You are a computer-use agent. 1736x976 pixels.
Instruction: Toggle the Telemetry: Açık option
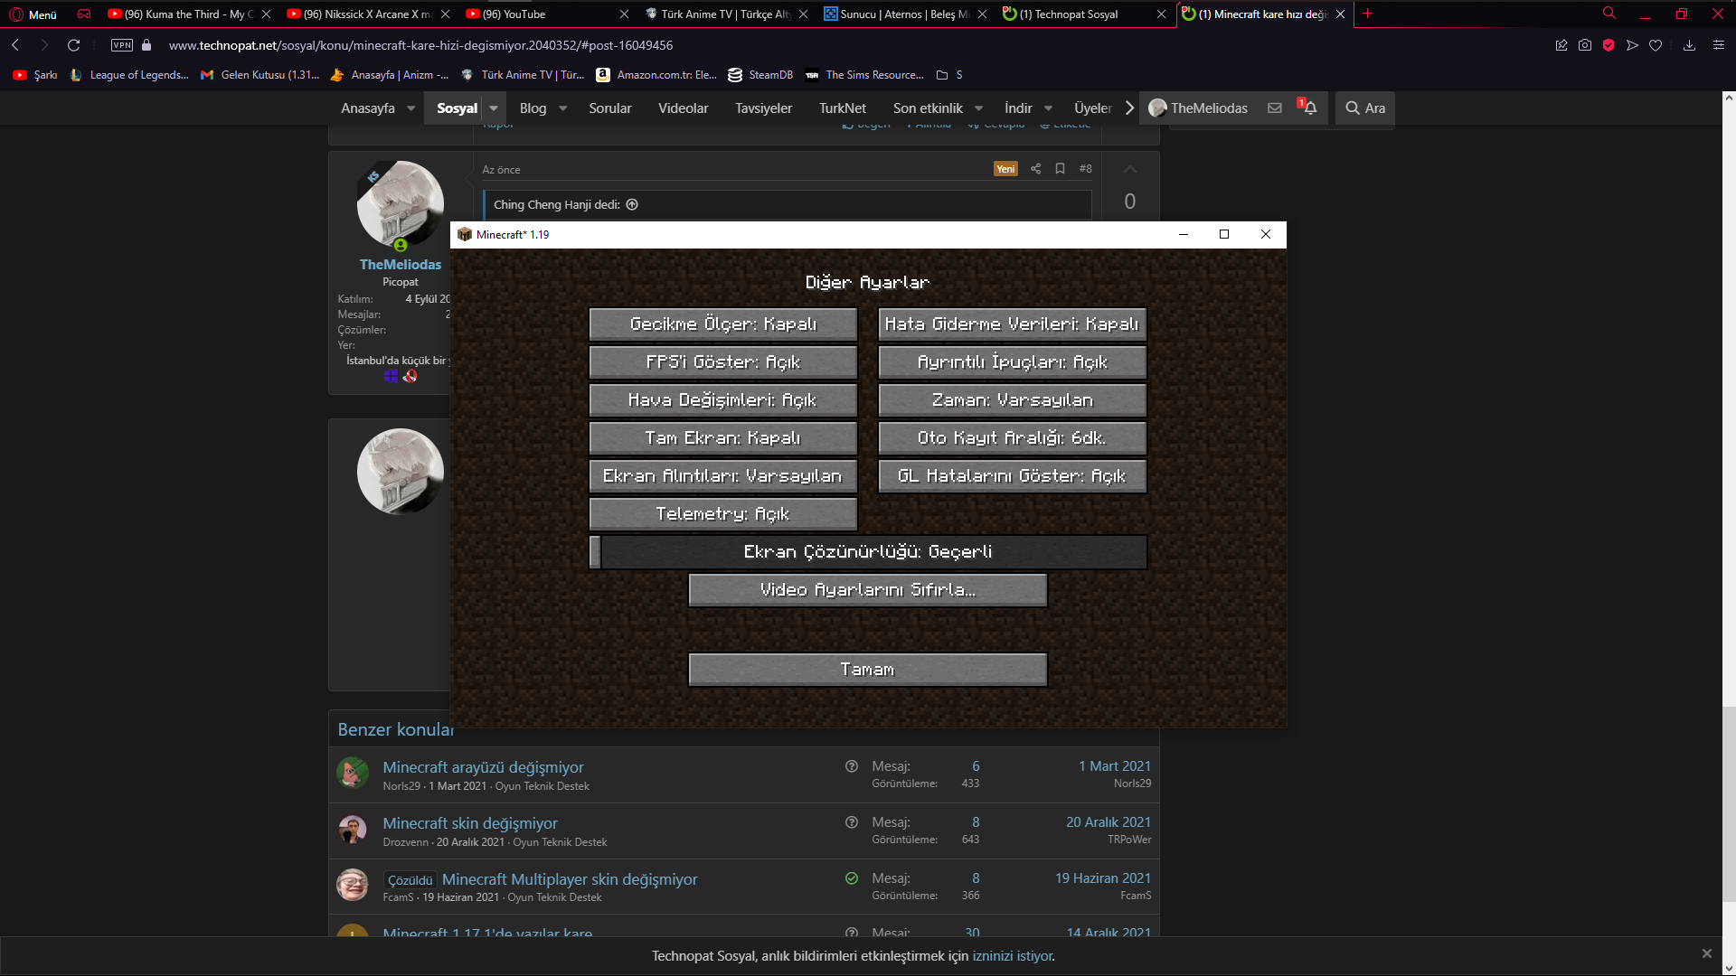(722, 514)
